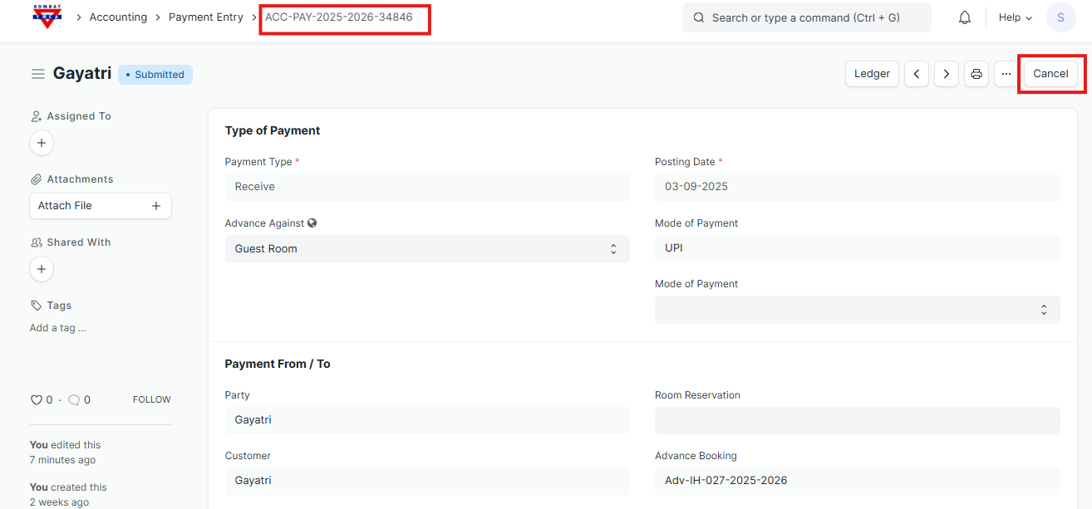Expand the Advance Against dropdown
The width and height of the screenshot is (1092, 509).
426,248
